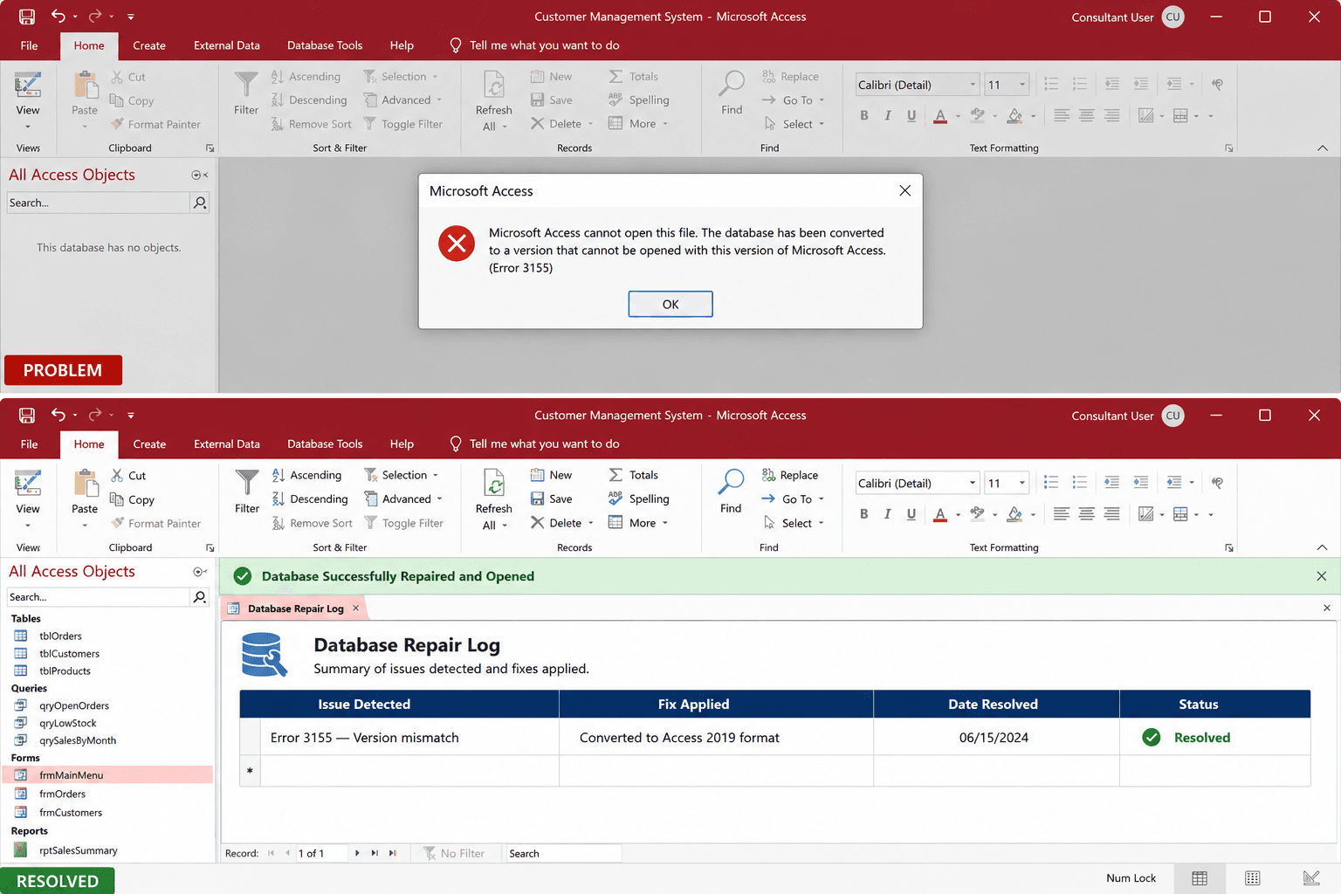Go to next record in record navigator
This screenshot has height=894, width=1341.
coord(357,854)
